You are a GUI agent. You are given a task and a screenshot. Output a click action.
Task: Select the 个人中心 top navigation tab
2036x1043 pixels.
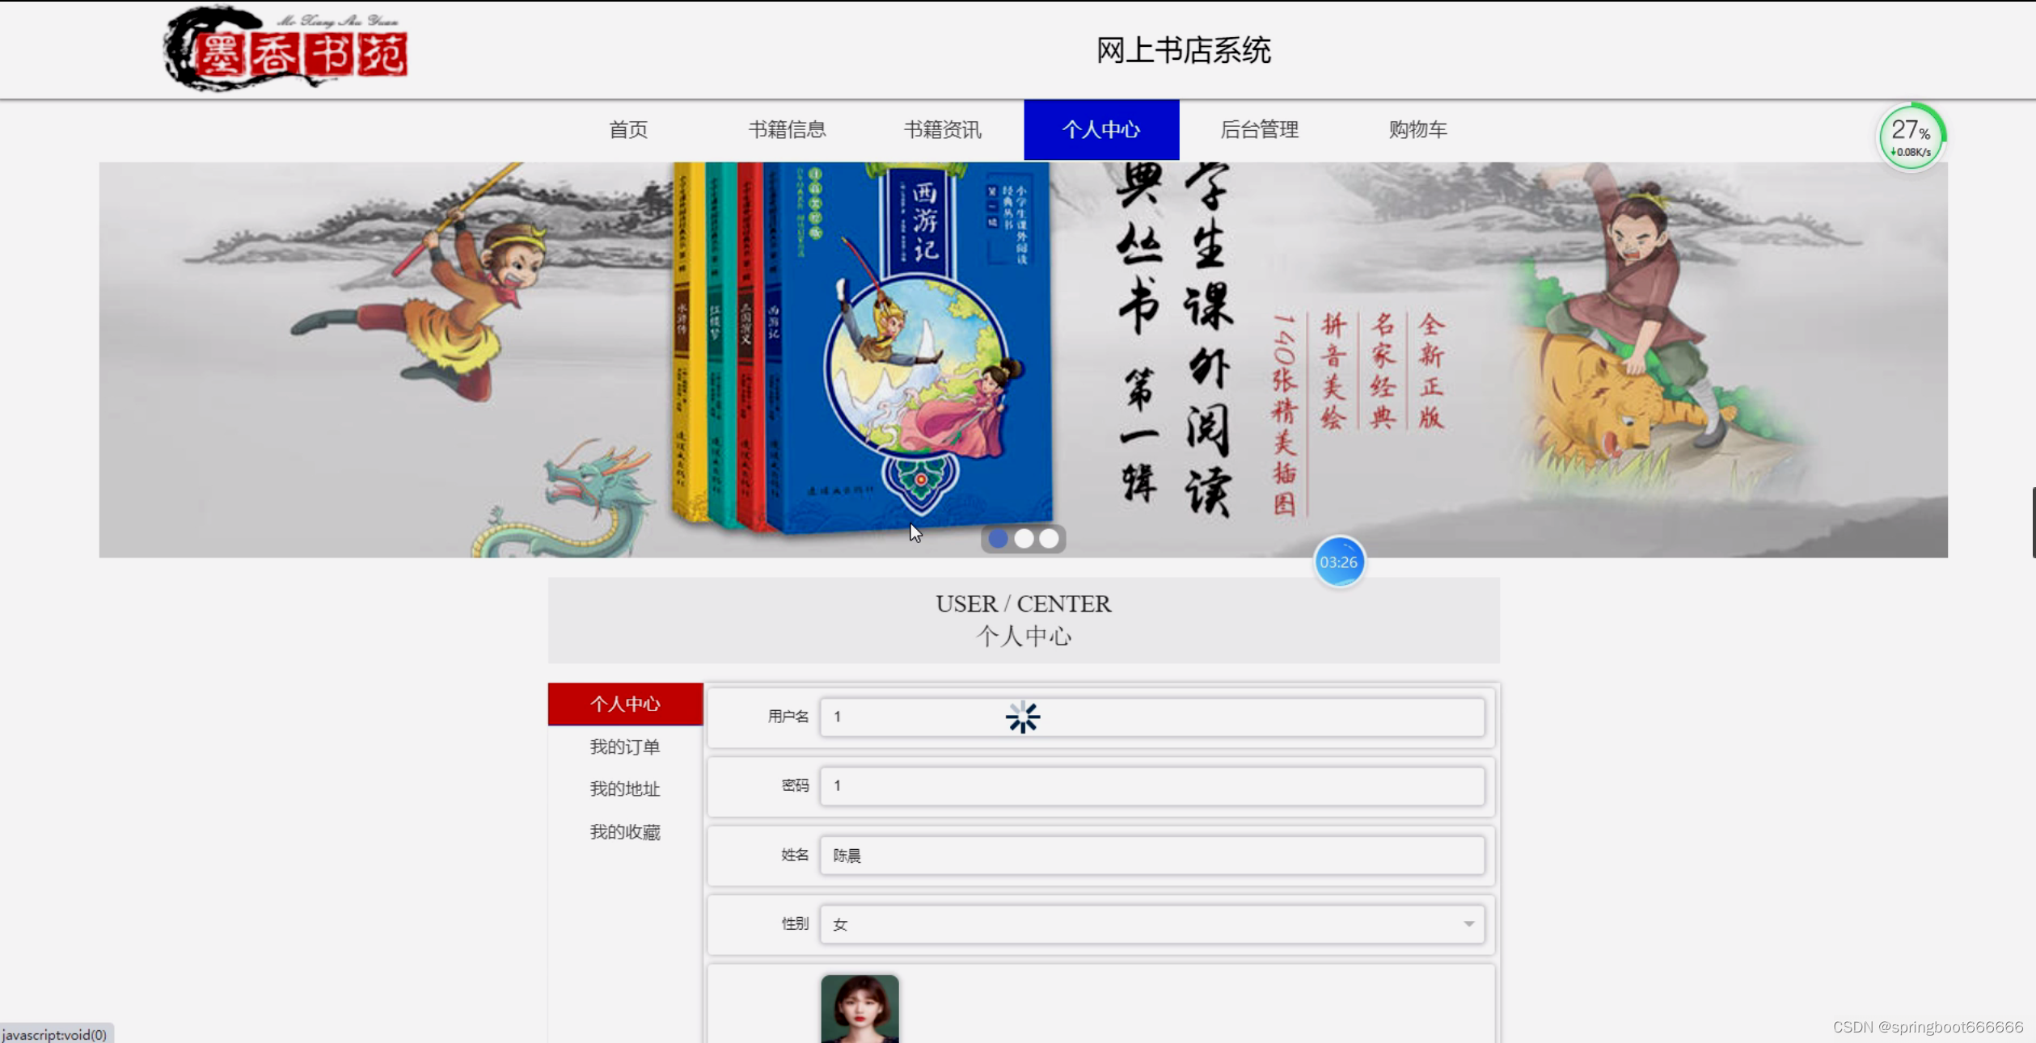pyautogui.click(x=1100, y=130)
